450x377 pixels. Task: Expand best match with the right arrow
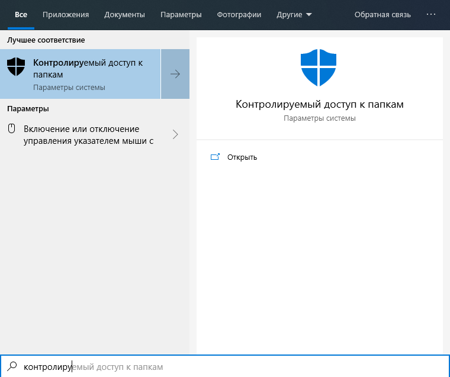pos(175,74)
